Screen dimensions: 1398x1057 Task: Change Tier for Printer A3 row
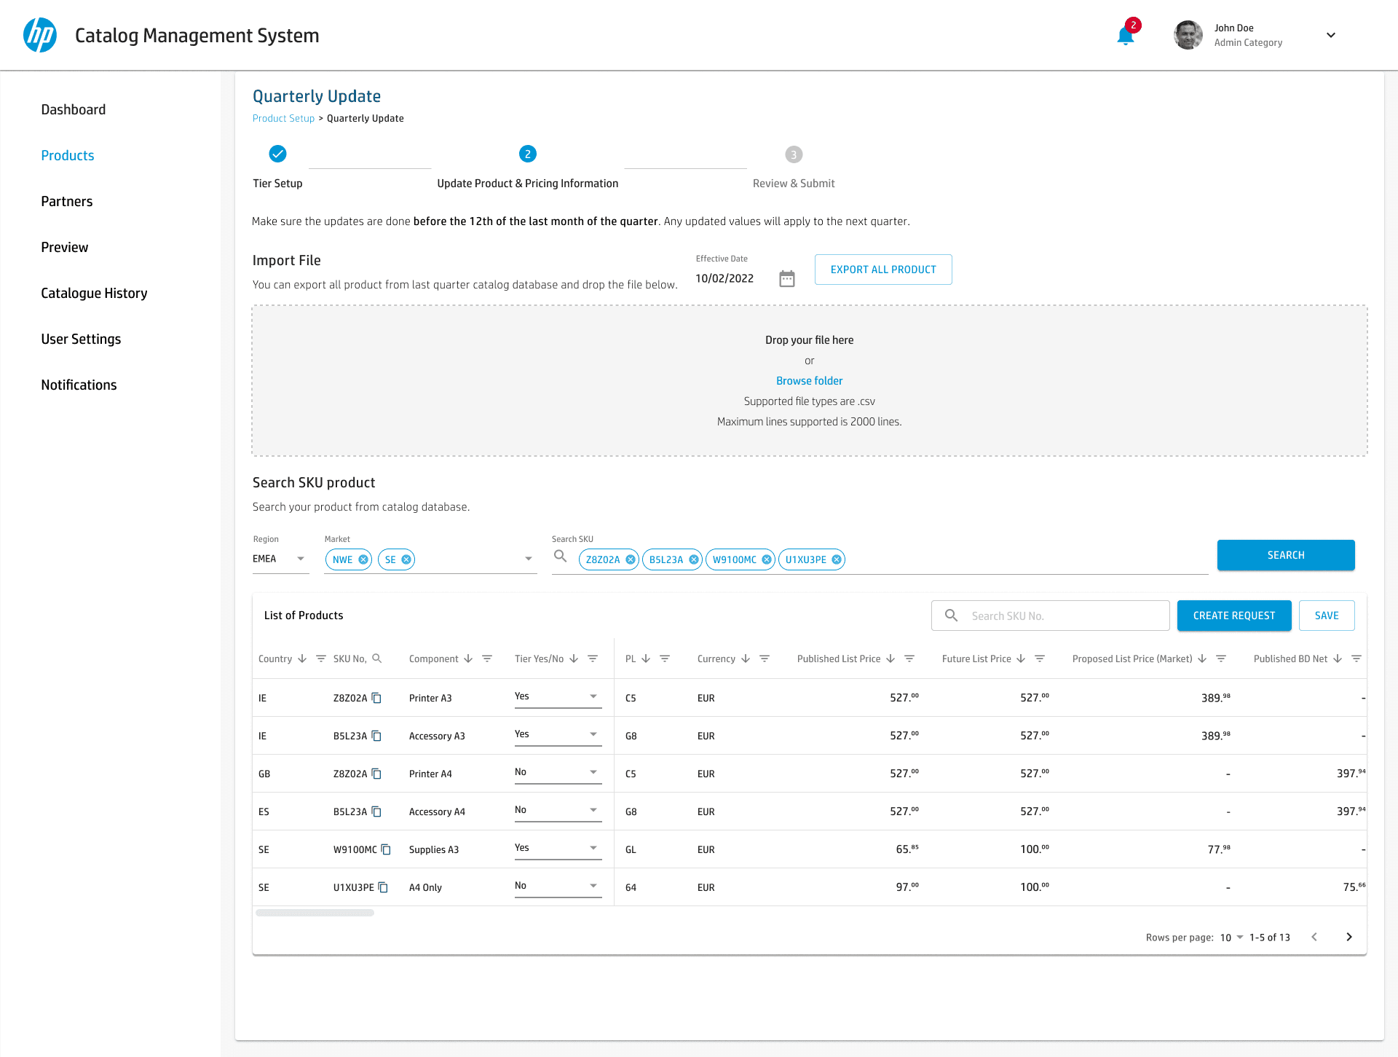pos(558,696)
